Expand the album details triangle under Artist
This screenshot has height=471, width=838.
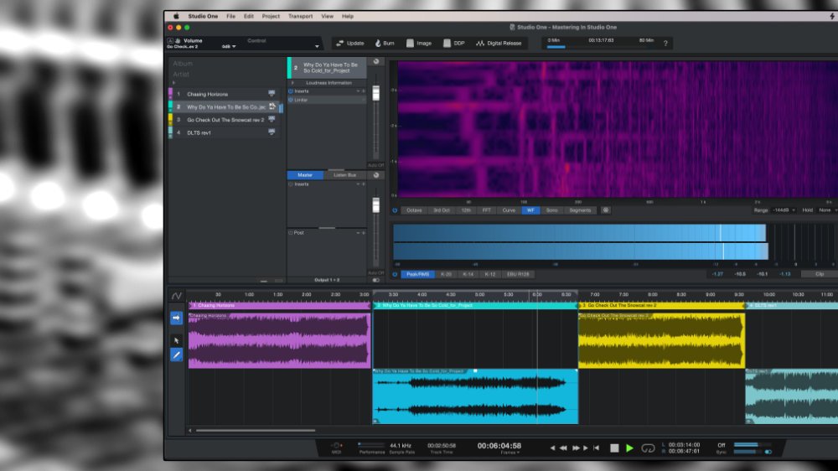tap(174, 83)
